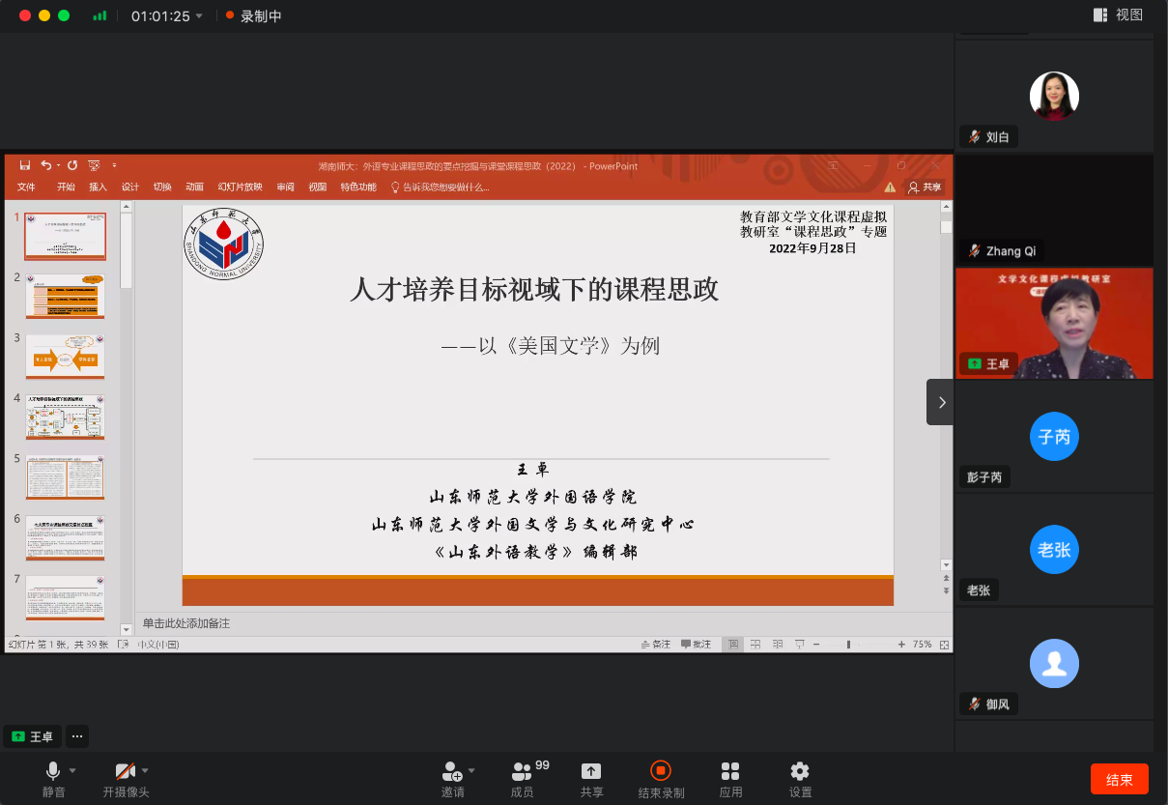Expand the microphone options arrow
1168x805 pixels.
point(72,770)
